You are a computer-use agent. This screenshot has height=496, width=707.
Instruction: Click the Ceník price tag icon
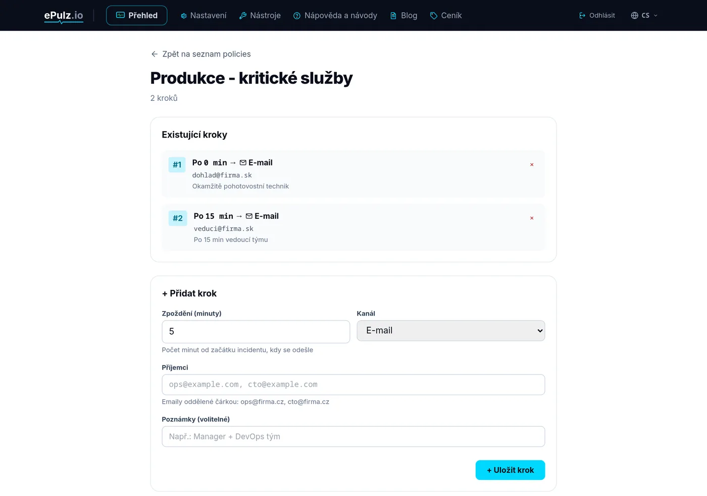(434, 16)
